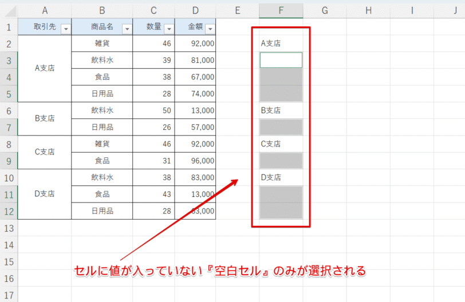Image resolution: width=465 pixels, height=302 pixels.
Task: Open the 取引先 filter dropdown
Action: [66, 29]
